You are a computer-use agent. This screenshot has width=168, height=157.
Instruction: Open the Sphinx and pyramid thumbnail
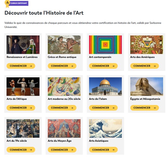click(147, 87)
